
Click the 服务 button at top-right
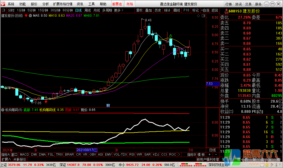pyautogui.click(x=258, y=4)
